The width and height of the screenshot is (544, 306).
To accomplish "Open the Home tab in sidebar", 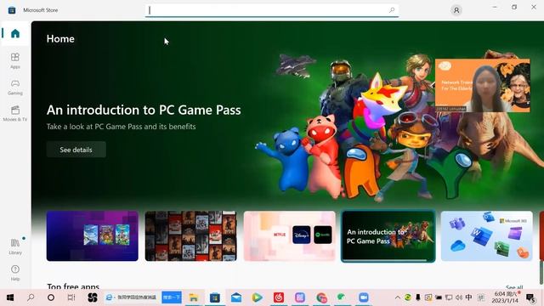I will [15, 33].
